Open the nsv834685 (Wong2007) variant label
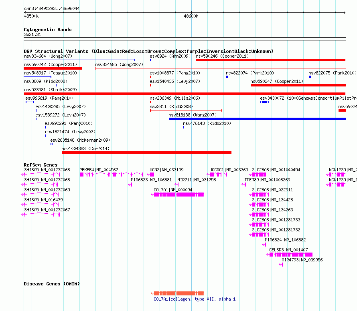Image resolution: width=357 pixels, height=311 pixels. coord(119,64)
